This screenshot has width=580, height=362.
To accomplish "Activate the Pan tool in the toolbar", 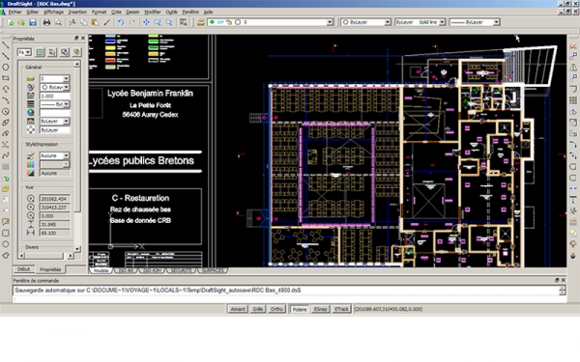I will (146, 22).
